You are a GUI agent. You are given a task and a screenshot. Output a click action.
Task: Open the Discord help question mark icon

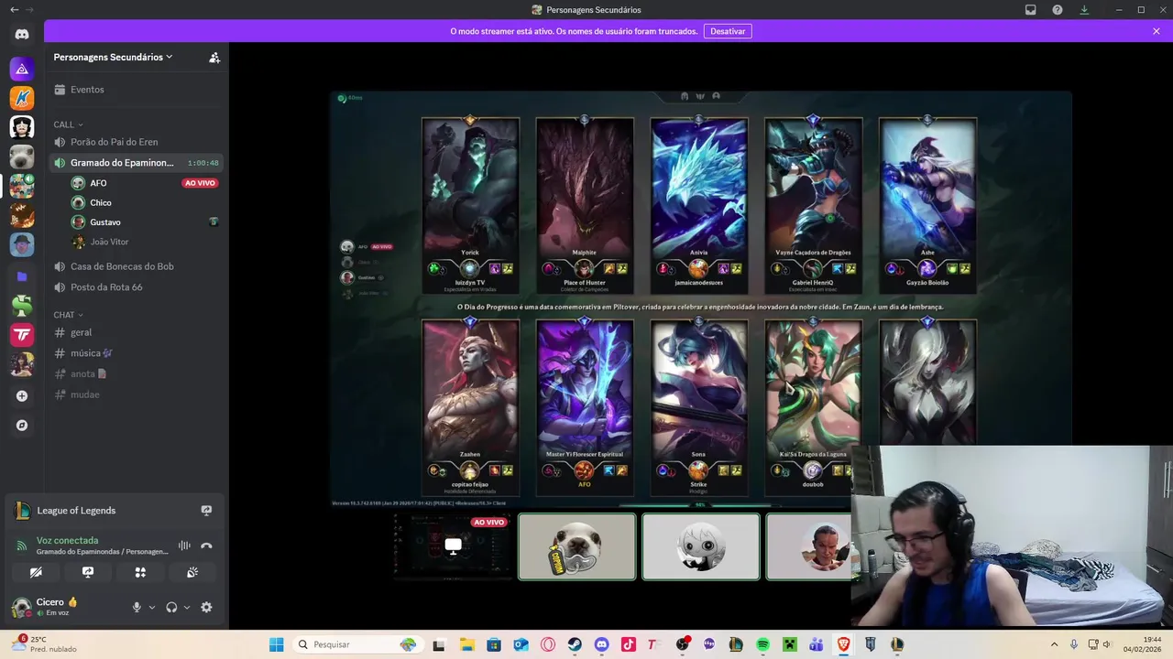pyautogui.click(x=1058, y=10)
